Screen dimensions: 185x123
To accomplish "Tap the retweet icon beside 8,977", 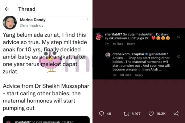I will click(x=126, y=114).
